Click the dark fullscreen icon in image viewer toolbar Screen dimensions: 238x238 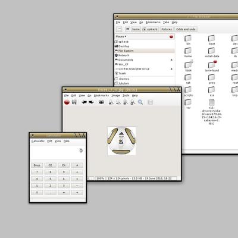101,102
